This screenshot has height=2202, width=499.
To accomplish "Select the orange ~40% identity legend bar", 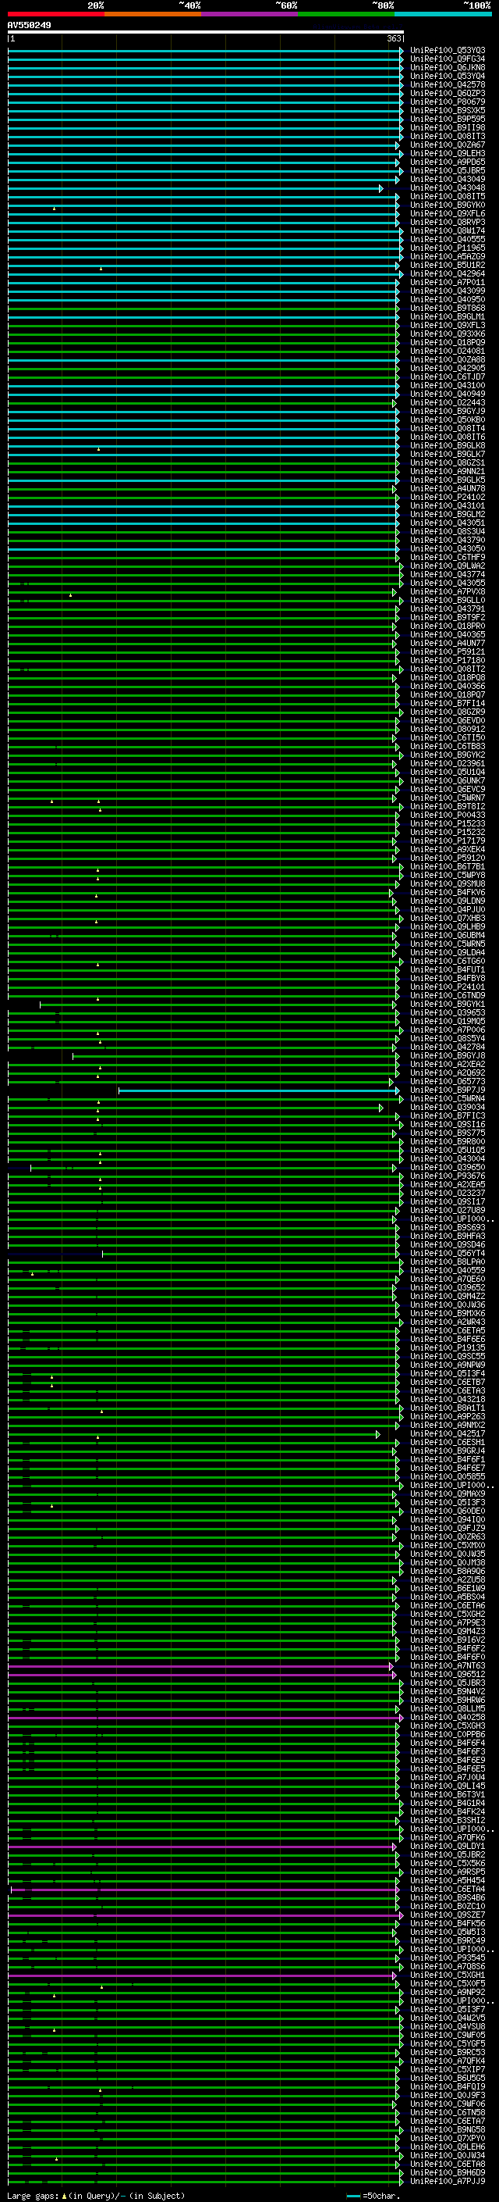I will click(x=154, y=14).
